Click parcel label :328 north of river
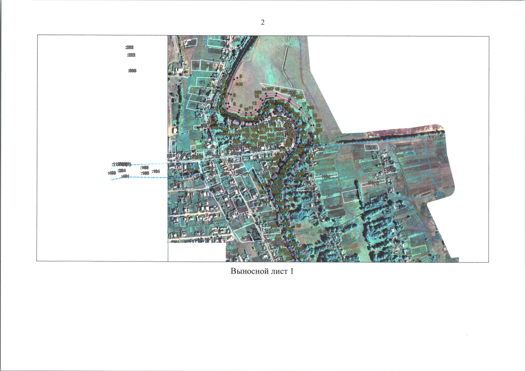The height and width of the screenshot is (371, 525). 292,92
